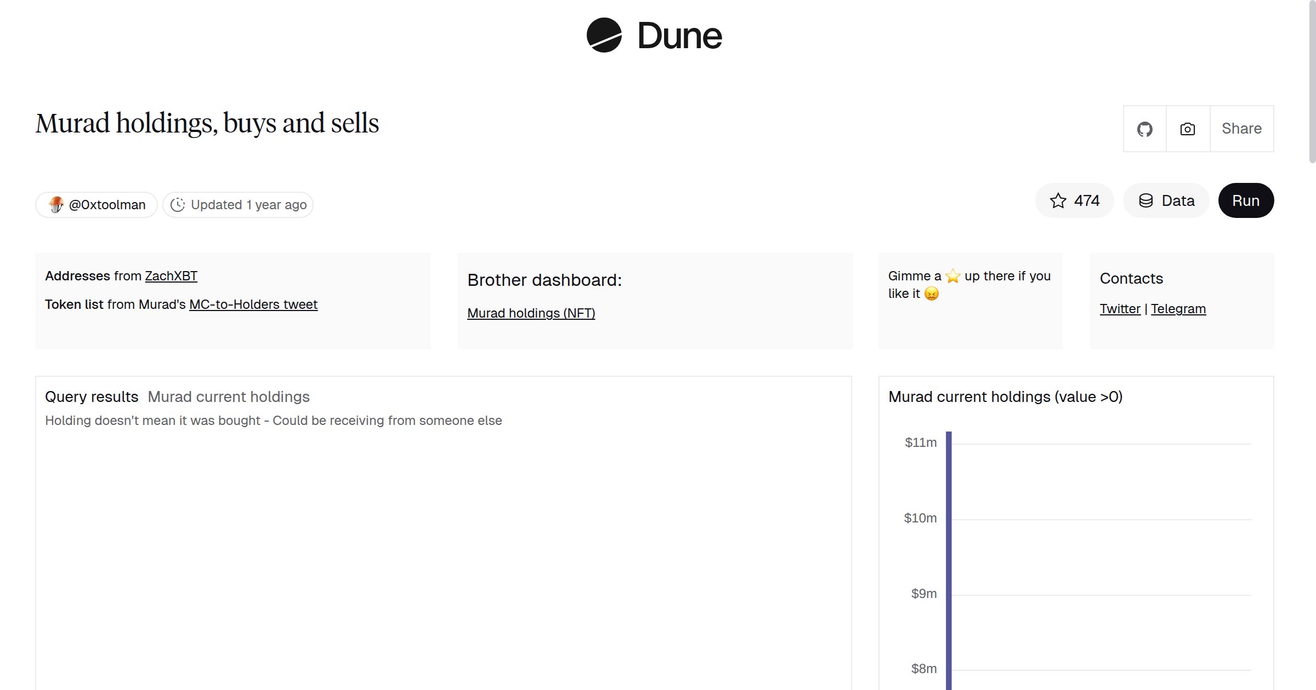Open Murad's MC-to-Holders tweet link

pyautogui.click(x=253, y=304)
